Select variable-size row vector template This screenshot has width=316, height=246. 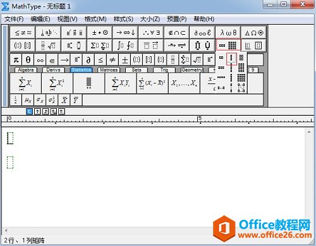(x=221, y=88)
